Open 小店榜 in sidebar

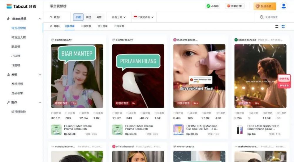coord(16,56)
